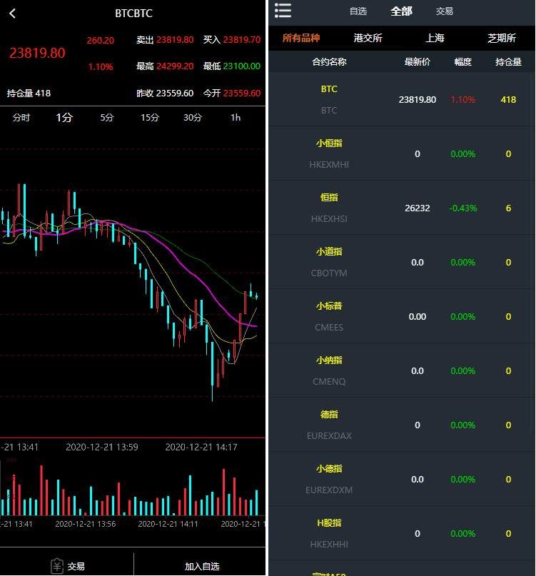
Task: Open the H股指 HKEXHHI row
Action: tap(402, 534)
